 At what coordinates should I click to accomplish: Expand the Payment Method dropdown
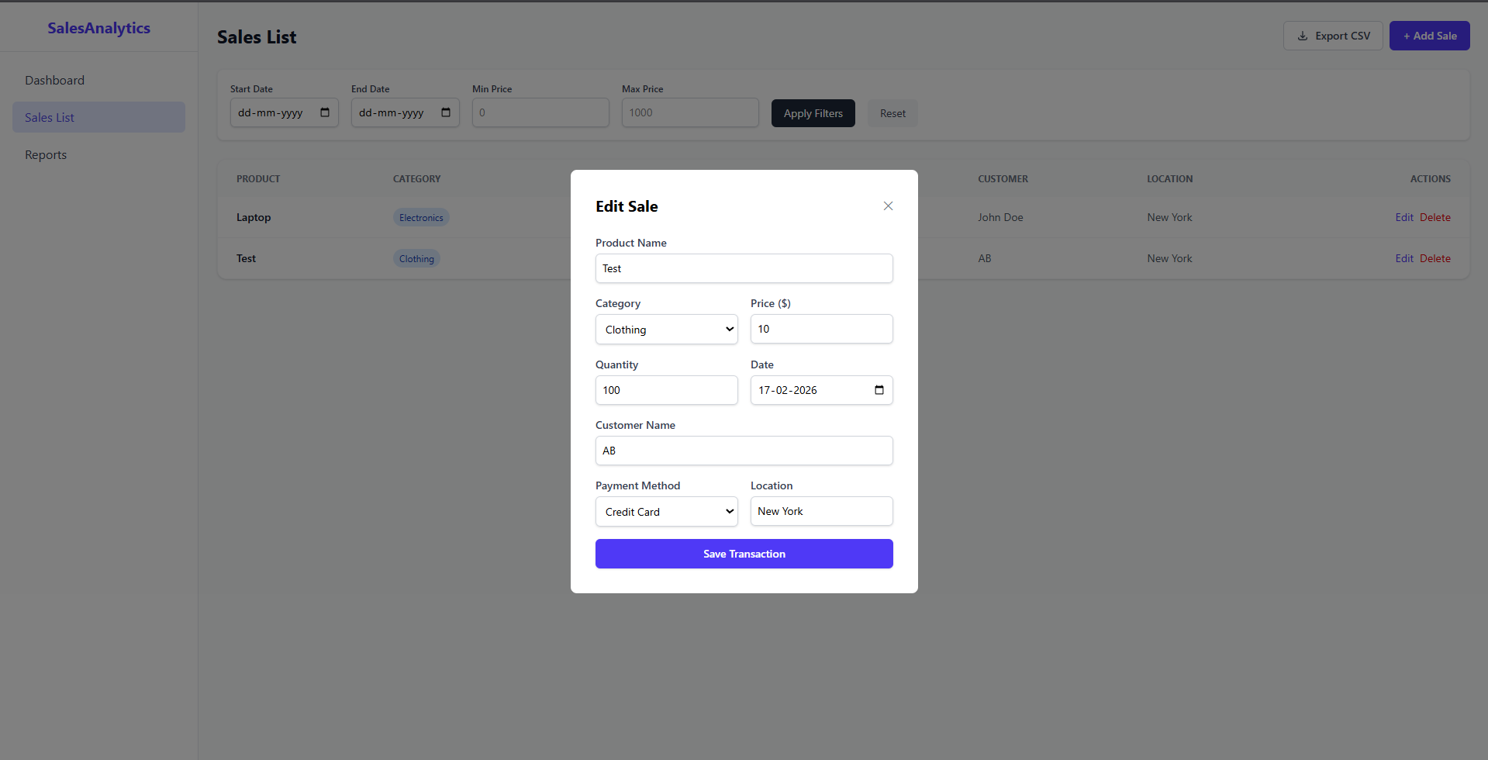[x=666, y=512]
